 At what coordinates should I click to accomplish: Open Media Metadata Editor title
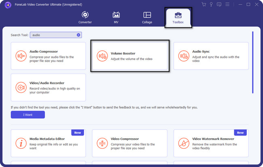pyautogui.click(x=47, y=139)
